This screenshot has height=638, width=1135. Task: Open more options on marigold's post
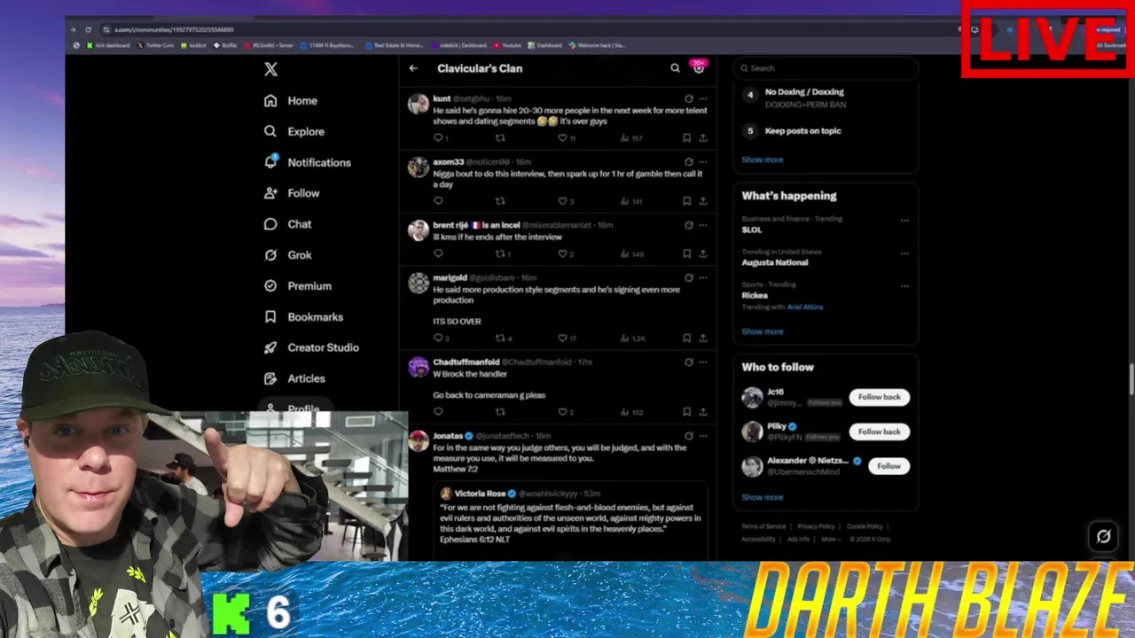coord(703,278)
